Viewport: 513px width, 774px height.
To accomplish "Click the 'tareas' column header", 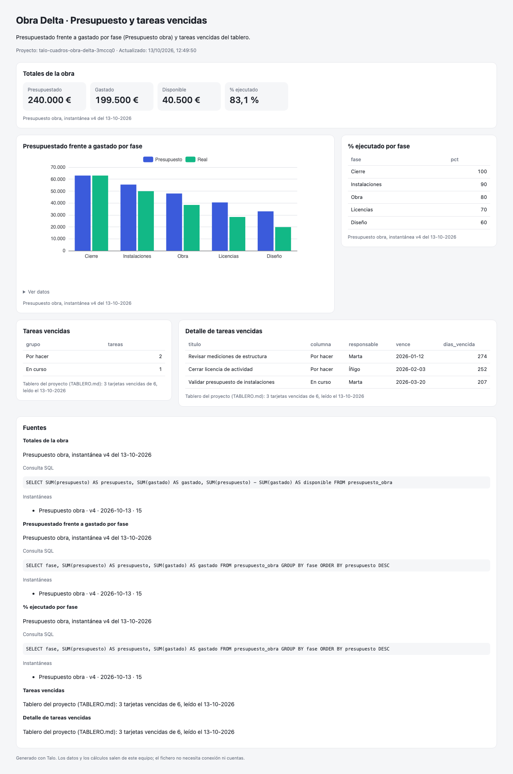I will point(115,344).
